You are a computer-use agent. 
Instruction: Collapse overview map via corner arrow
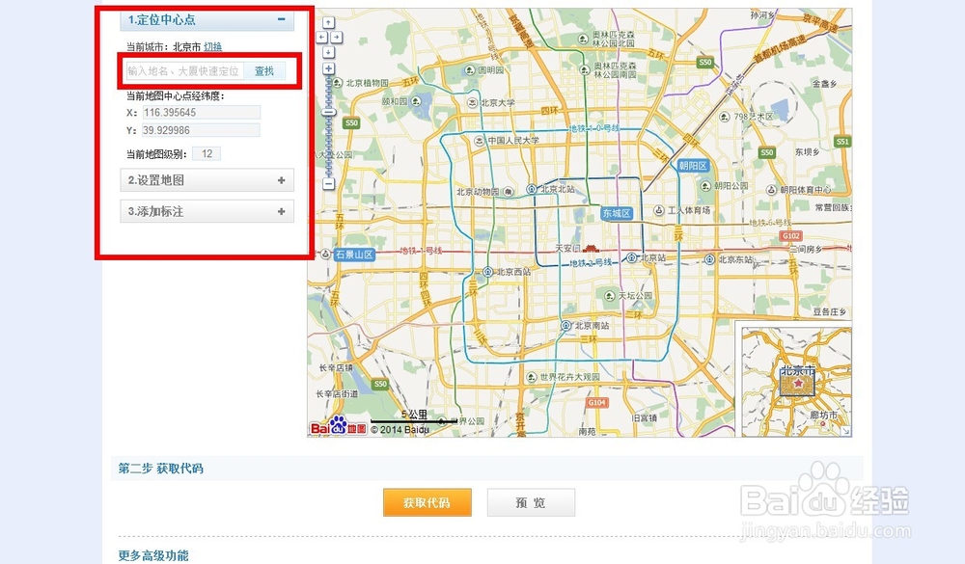847,432
